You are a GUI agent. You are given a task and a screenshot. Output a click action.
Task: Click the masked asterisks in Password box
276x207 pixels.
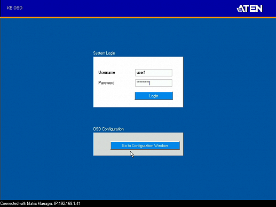[x=143, y=82]
